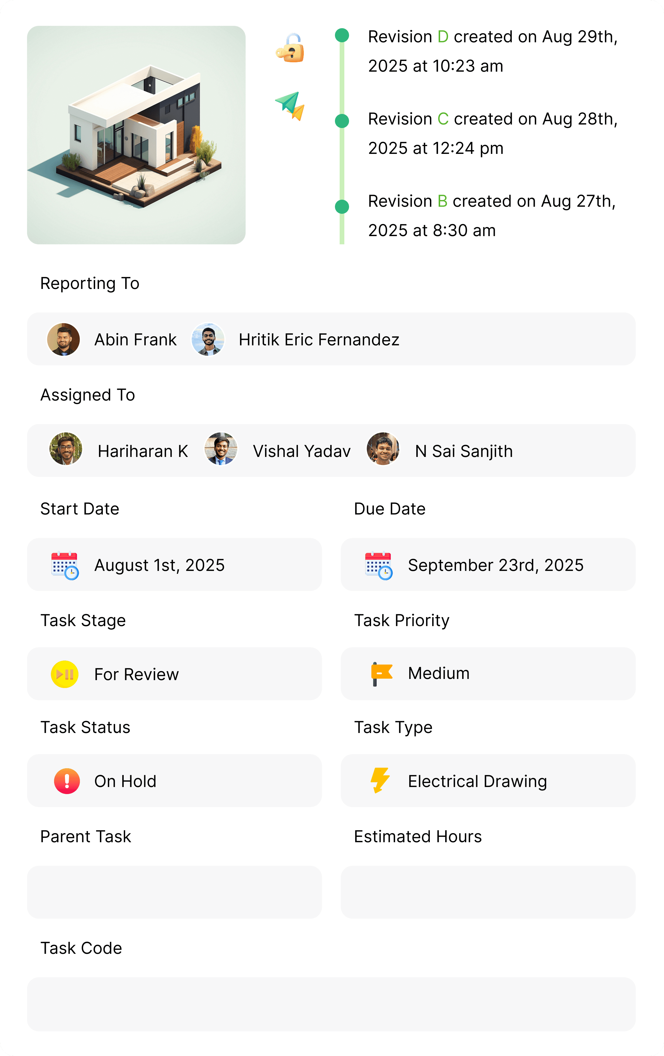
Task: Select the lightning bolt Electrical Drawing icon
Action: pos(380,781)
